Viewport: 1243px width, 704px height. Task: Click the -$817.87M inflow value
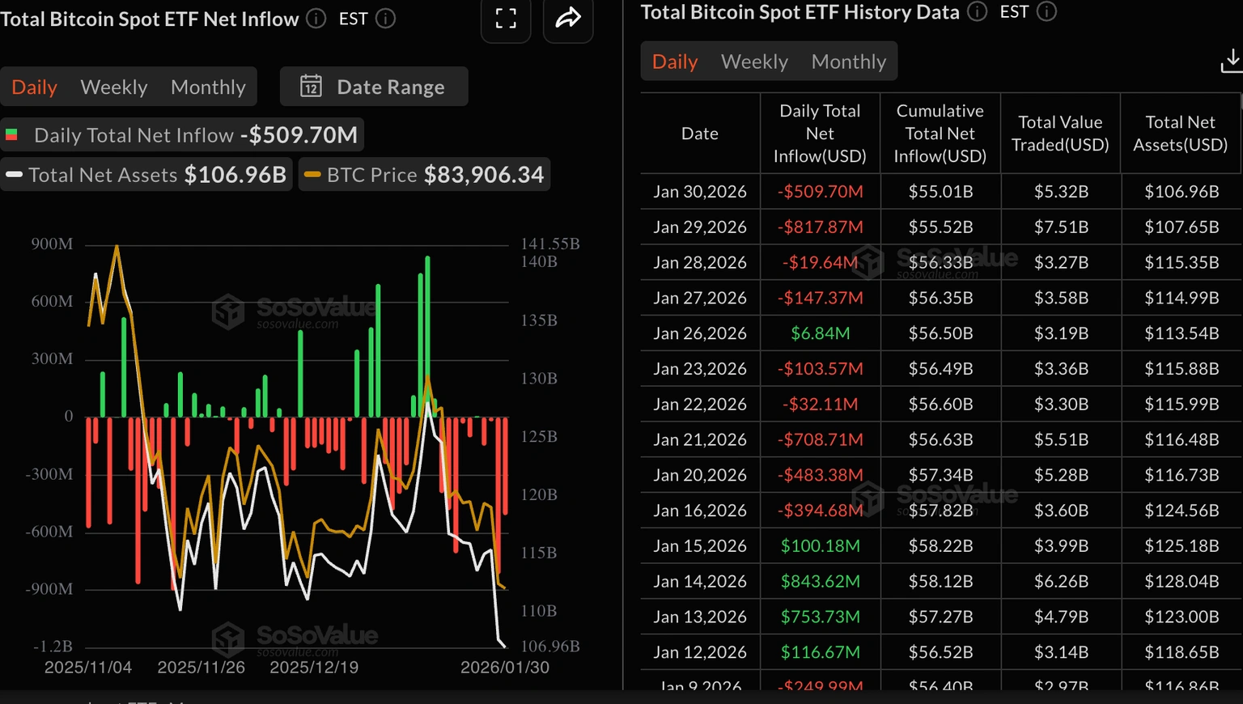pos(820,227)
